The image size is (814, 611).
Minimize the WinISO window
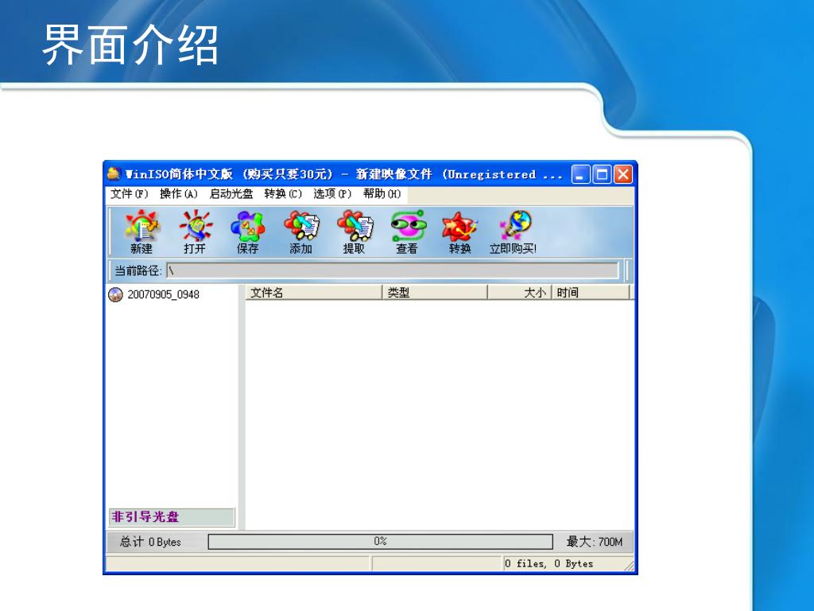(x=581, y=174)
